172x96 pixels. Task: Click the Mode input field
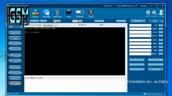[140, 29]
